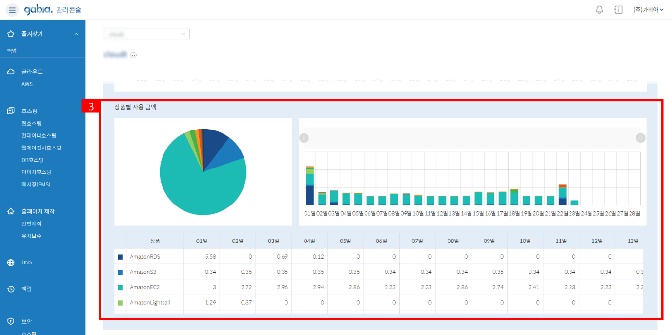
Task: Click the cloud icon beside 클라우드
Action: (11, 72)
